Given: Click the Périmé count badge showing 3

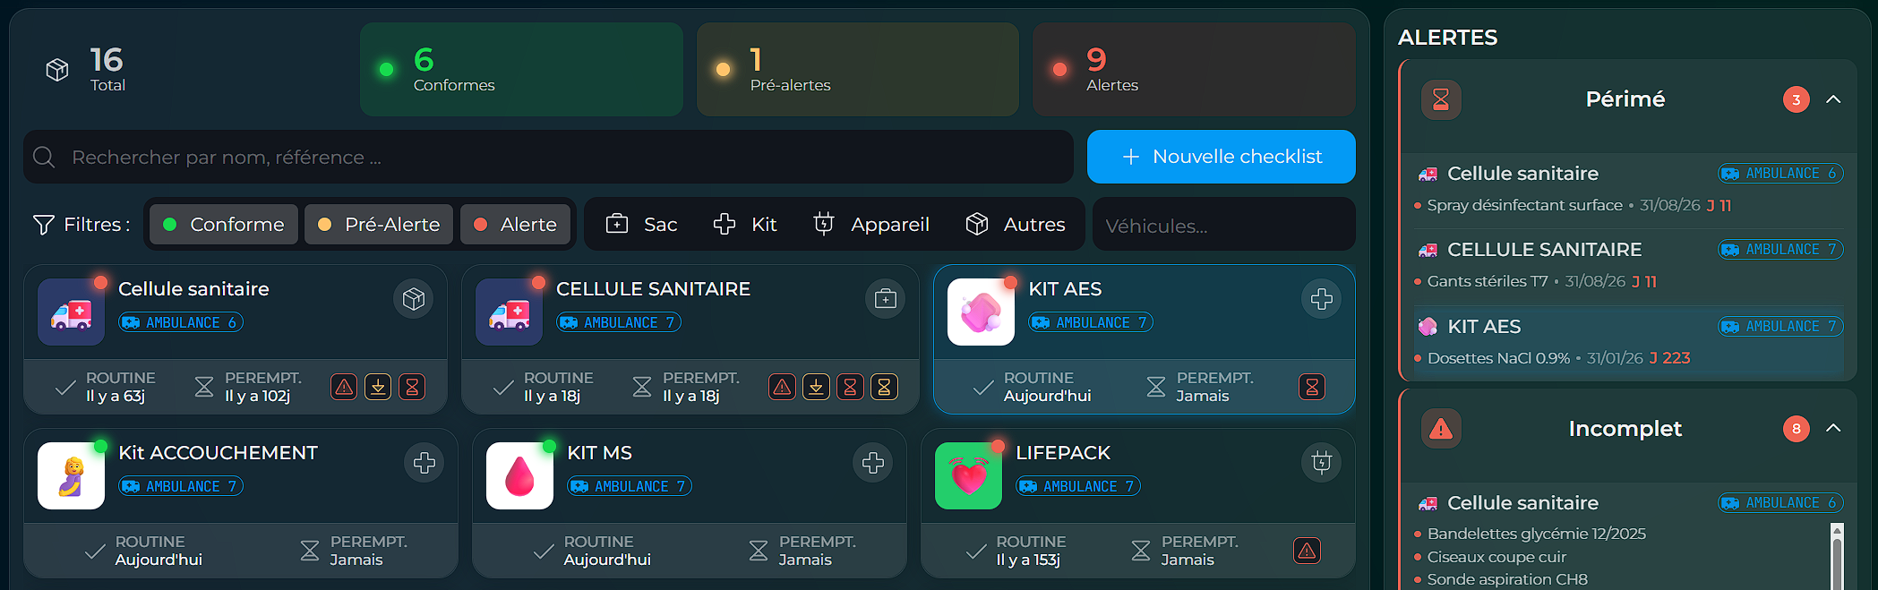Looking at the screenshot, I should pos(1796,99).
